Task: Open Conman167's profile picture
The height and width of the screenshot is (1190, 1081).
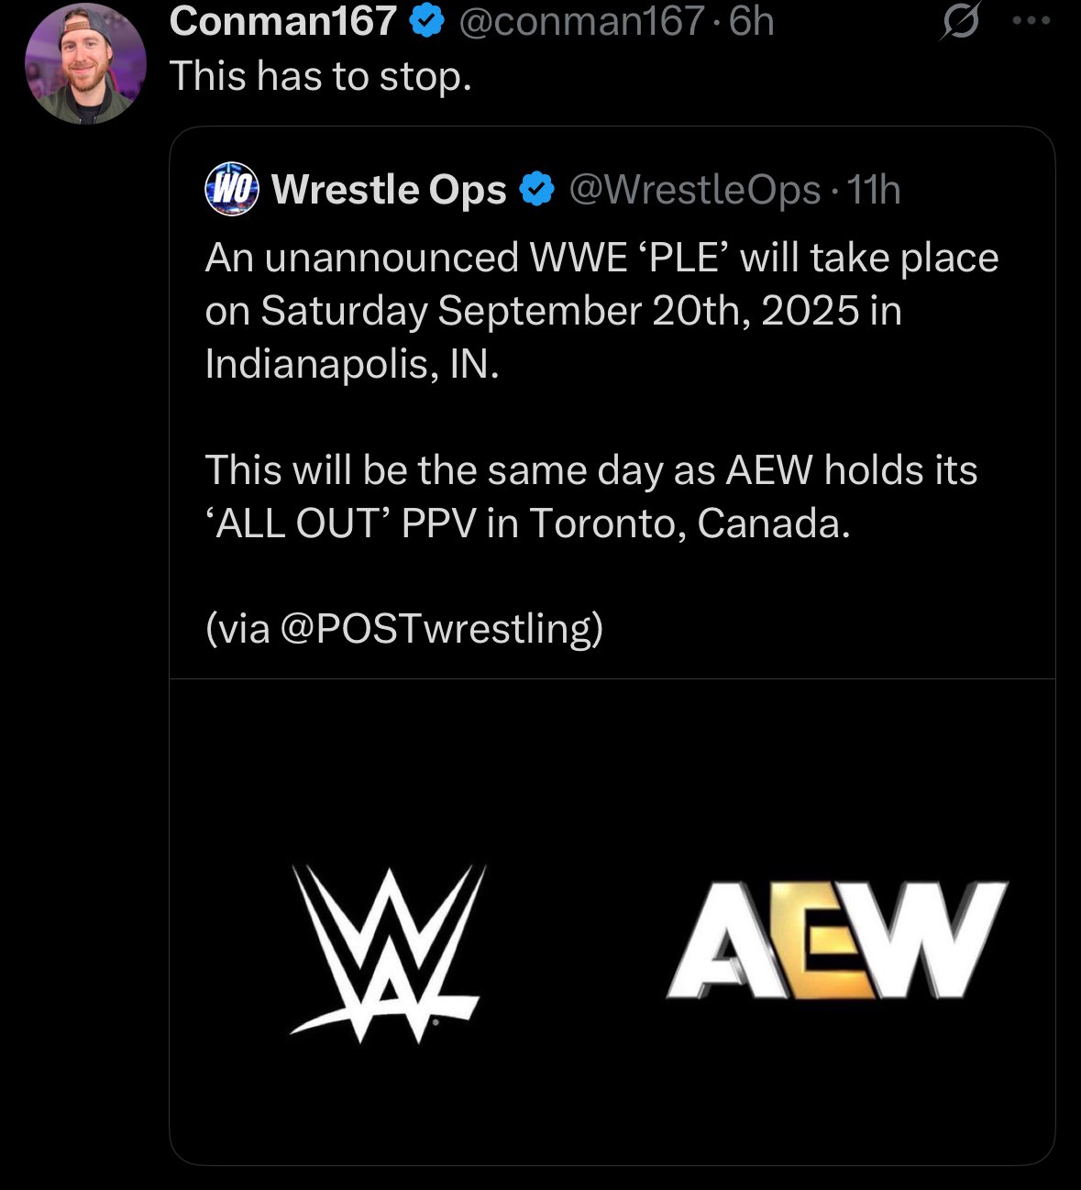Action: click(84, 64)
